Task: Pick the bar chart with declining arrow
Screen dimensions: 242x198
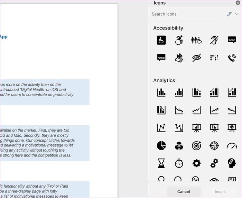Action: 197,92
